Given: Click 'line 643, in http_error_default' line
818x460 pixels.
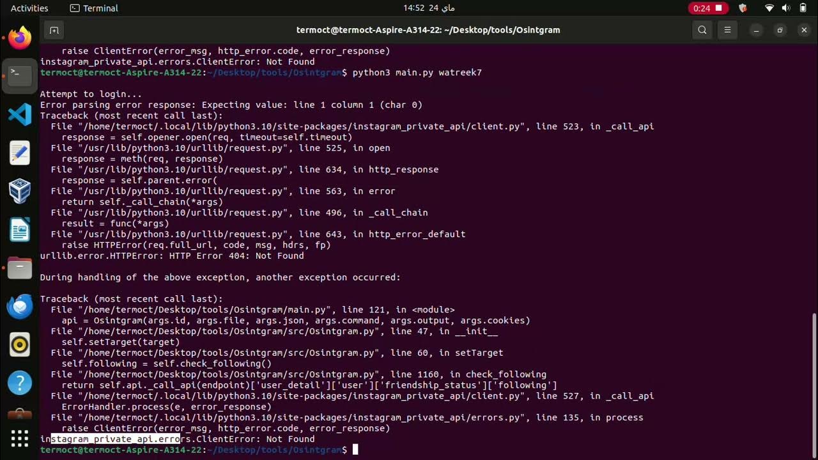Looking at the screenshot, I should coord(258,234).
